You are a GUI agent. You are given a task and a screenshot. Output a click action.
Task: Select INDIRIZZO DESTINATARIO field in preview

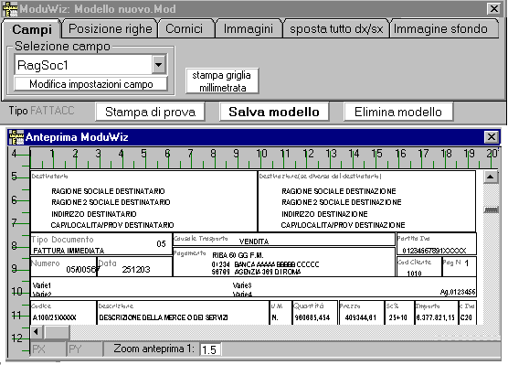[93, 214]
